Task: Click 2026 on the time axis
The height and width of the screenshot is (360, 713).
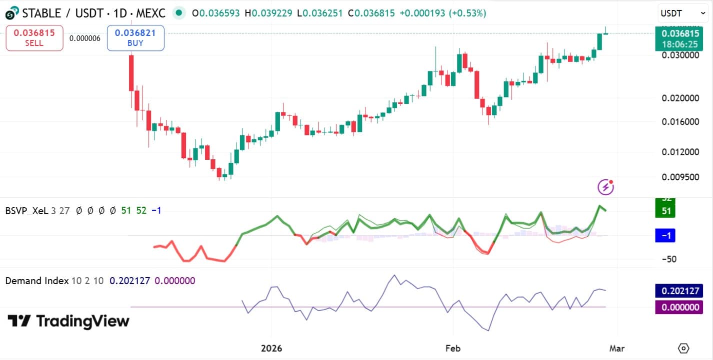Action: [x=272, y=349]
